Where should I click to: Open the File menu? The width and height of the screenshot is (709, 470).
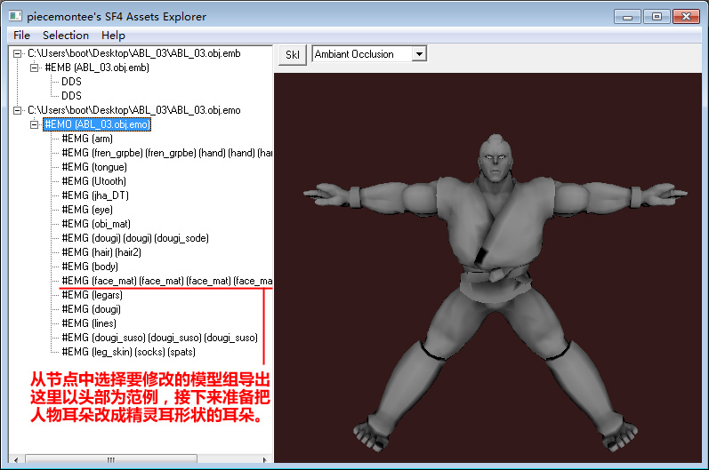click(21, 36)
